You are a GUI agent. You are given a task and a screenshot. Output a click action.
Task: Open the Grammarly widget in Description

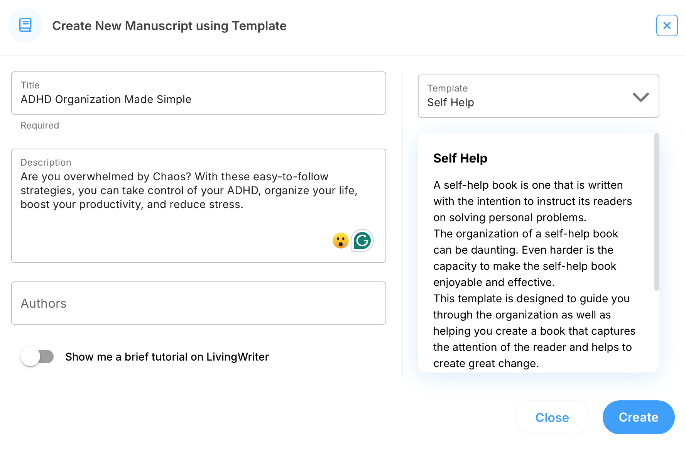(362, 241)
